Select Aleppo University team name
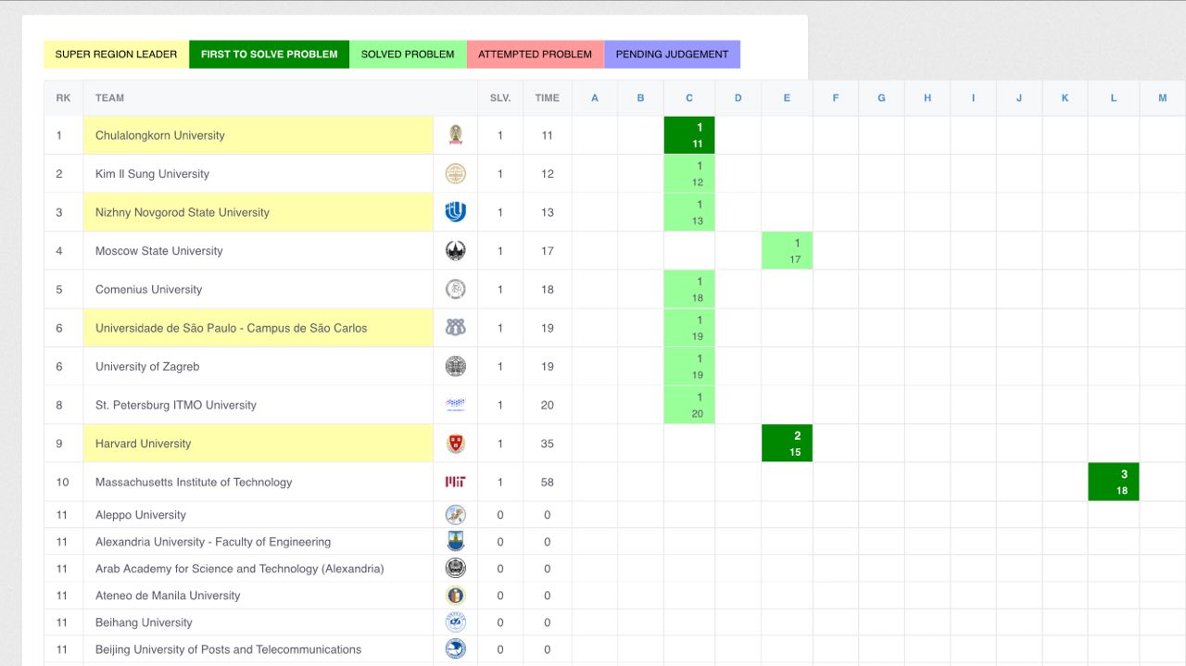This screenshot has width=1186, height=666. 141,515
